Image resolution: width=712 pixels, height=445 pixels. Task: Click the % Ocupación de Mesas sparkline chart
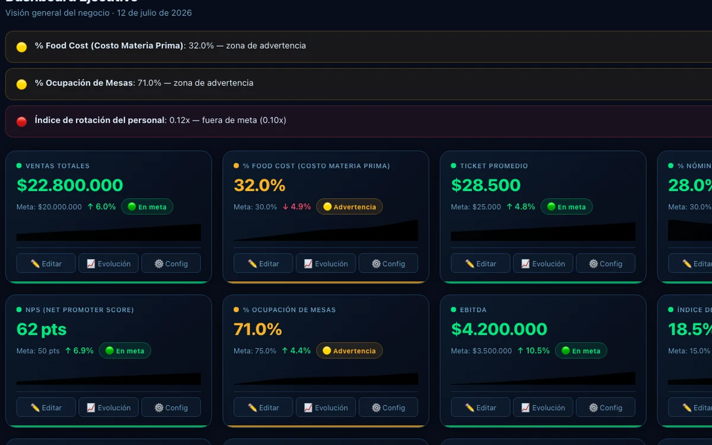click(x=326, y=378)
